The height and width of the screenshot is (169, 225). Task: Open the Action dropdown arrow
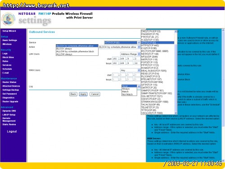pyautogui.click(x=139, y=47)
